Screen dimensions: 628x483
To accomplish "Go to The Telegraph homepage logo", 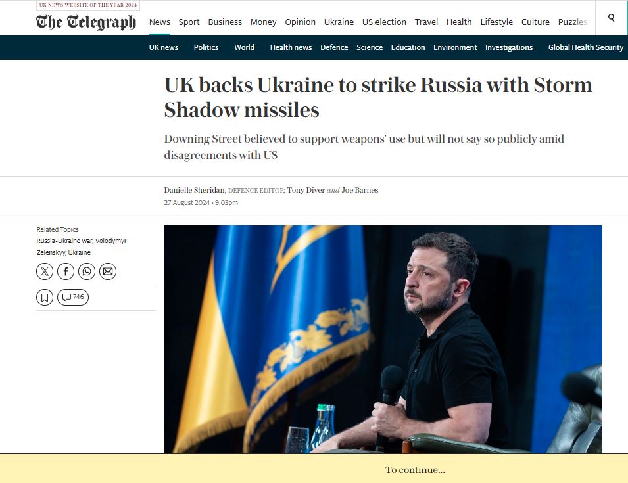I will click(86, 22).
